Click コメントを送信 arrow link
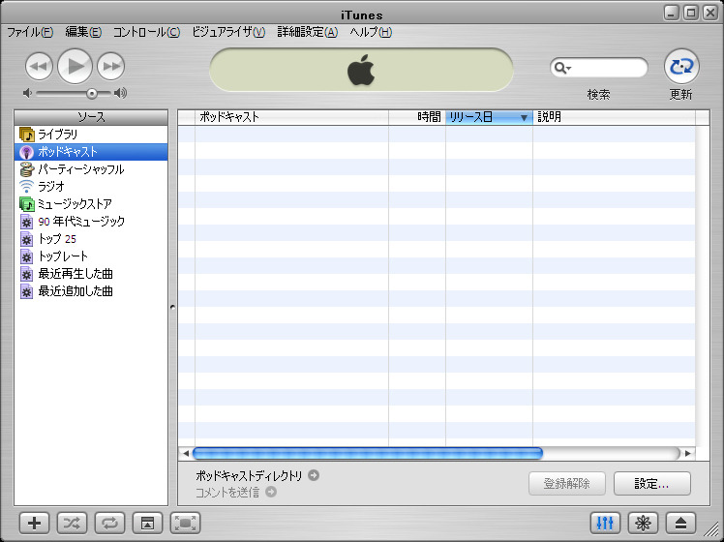Image resolution: width=724 pixels, height=542 pixels. (x=271, y=492)
